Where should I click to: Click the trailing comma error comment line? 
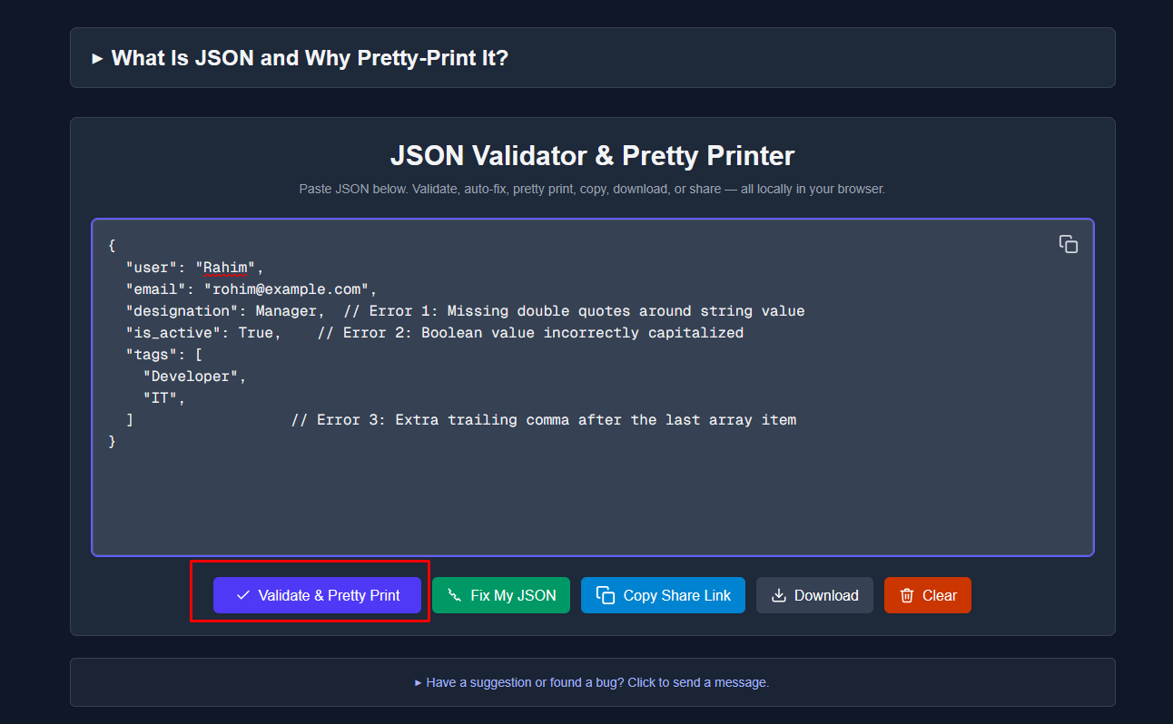coord(543,419)
